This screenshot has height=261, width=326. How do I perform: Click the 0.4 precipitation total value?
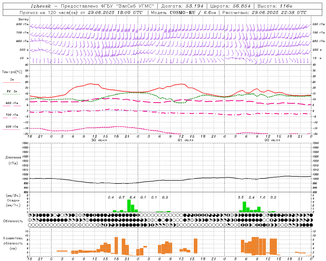[x=111, y=197]
